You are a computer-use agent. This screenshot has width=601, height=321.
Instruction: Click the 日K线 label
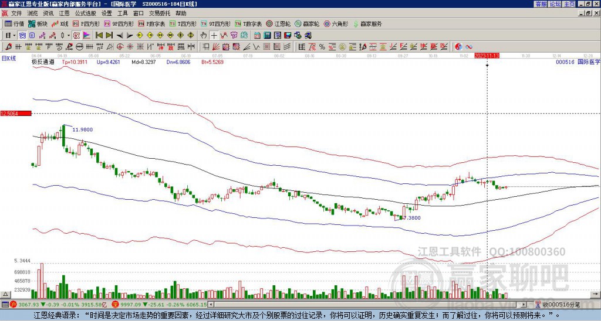click(x=8, y=59)
